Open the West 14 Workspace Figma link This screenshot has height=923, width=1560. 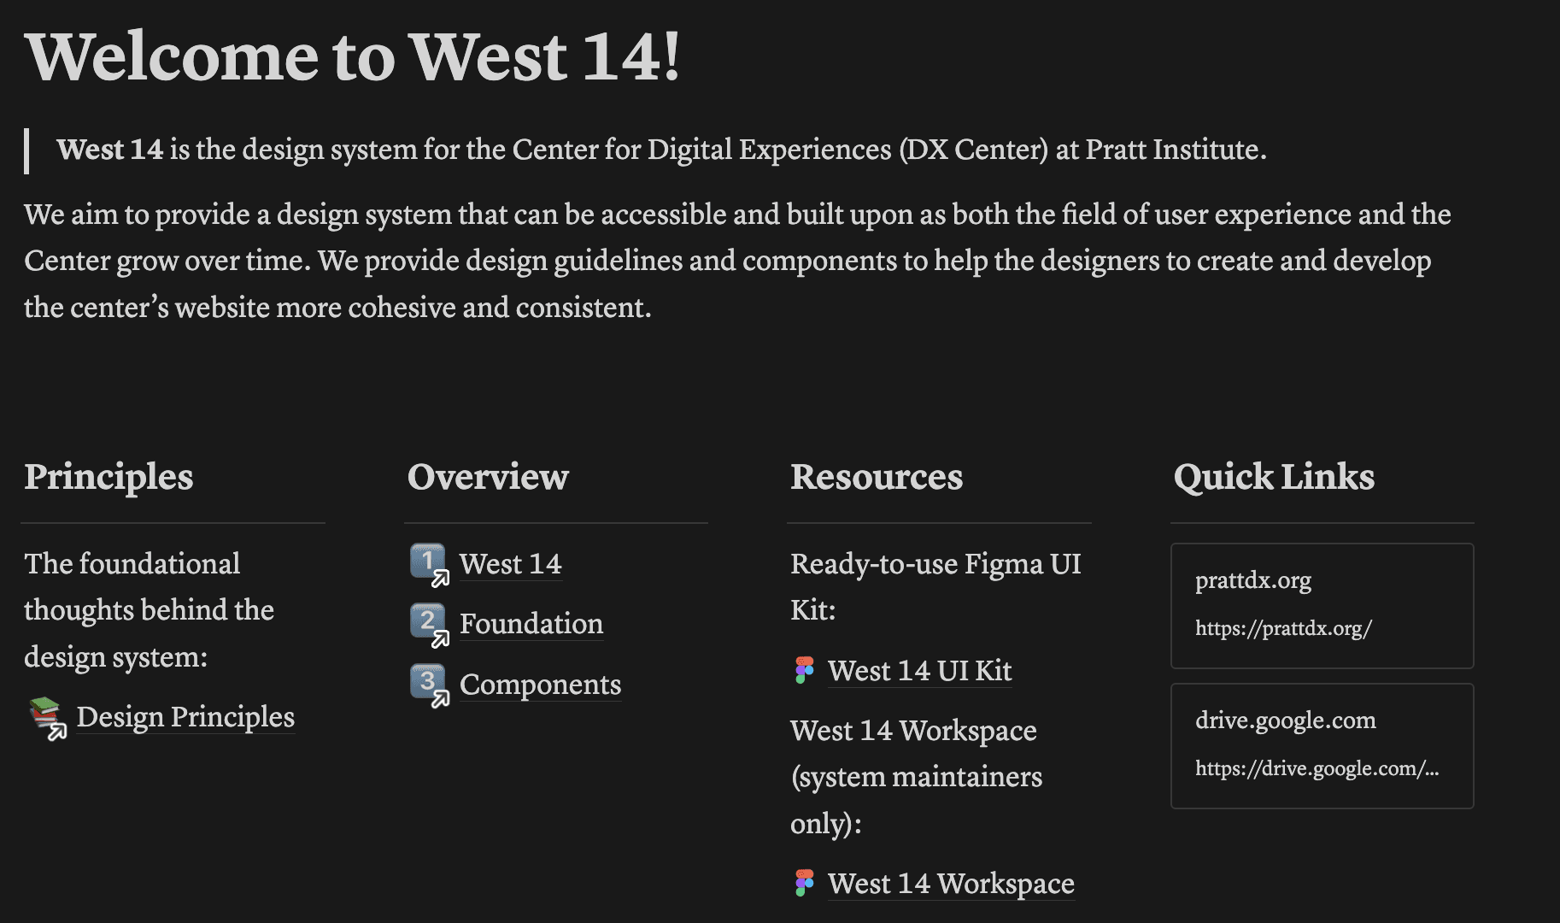tap(951, 884)
